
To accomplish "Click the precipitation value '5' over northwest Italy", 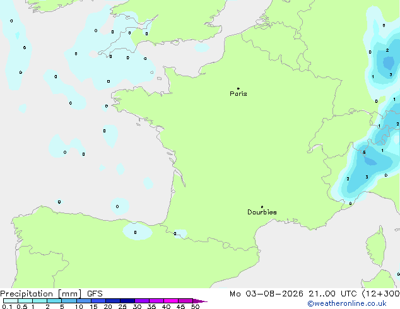I will [x=364, y=153].
